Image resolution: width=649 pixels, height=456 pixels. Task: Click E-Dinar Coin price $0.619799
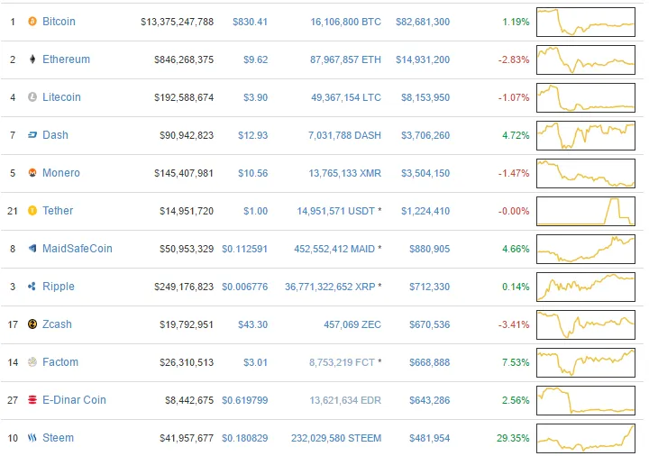click(x=244, y=400)
